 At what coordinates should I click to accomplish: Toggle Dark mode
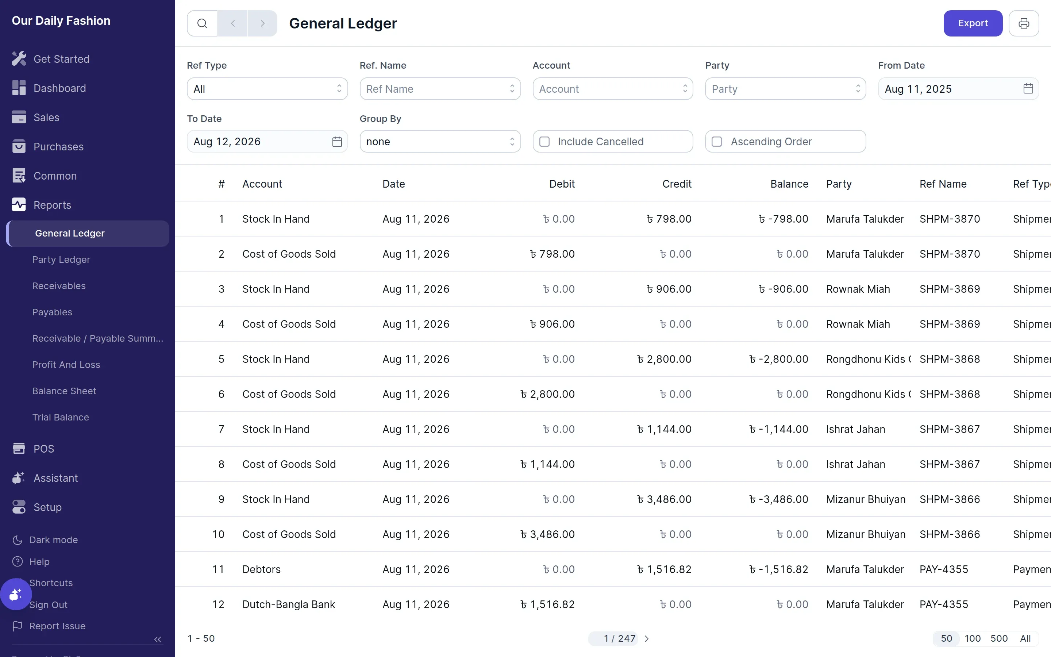[x=45, y=540]
